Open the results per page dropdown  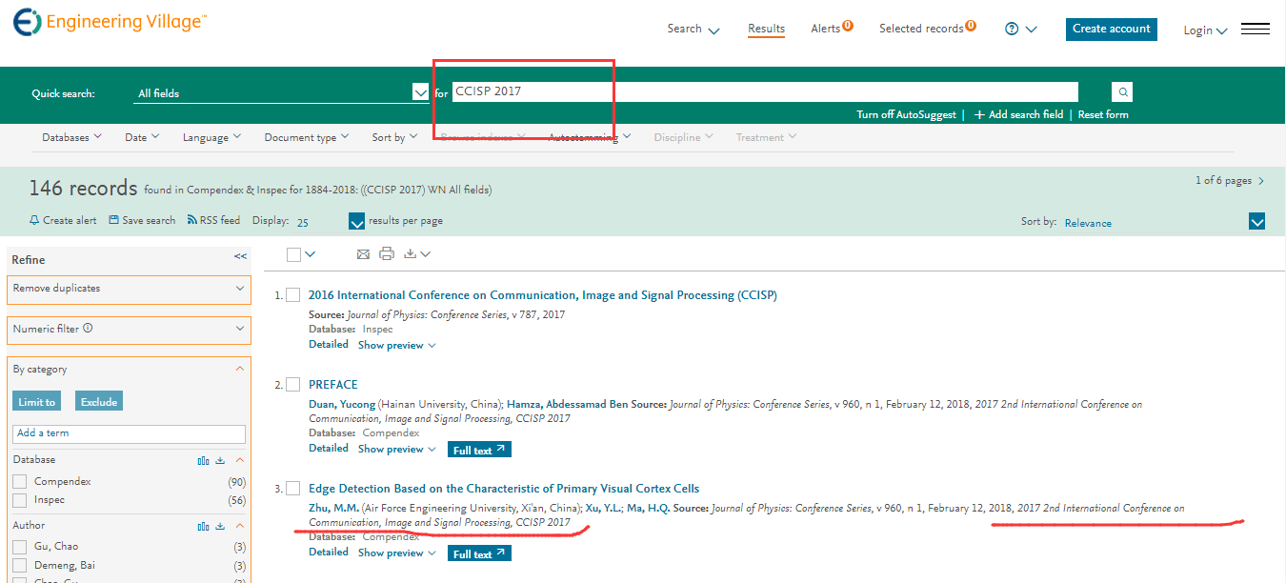[357, 222]
